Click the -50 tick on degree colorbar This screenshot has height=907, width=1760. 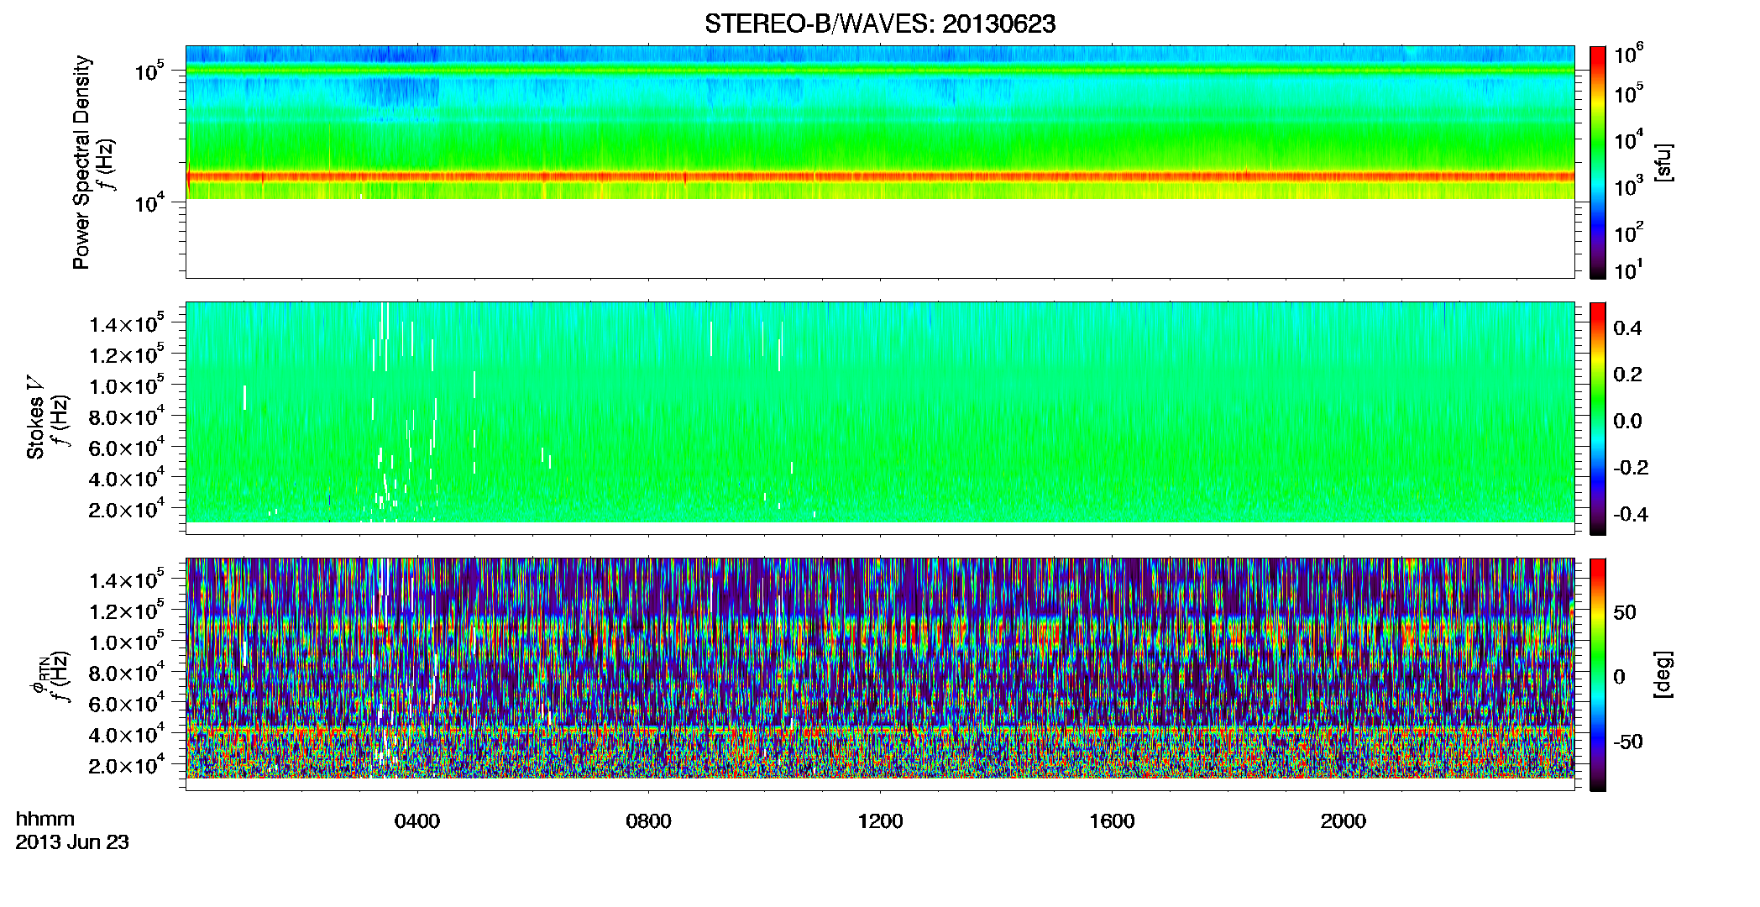pos(1630,742)
